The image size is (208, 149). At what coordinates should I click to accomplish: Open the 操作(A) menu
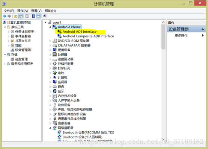[x=23, y=11]
